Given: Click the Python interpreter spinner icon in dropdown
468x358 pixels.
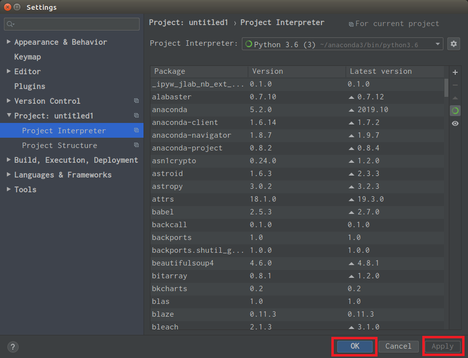Looking at the screenshot, I should coord(248,44).
